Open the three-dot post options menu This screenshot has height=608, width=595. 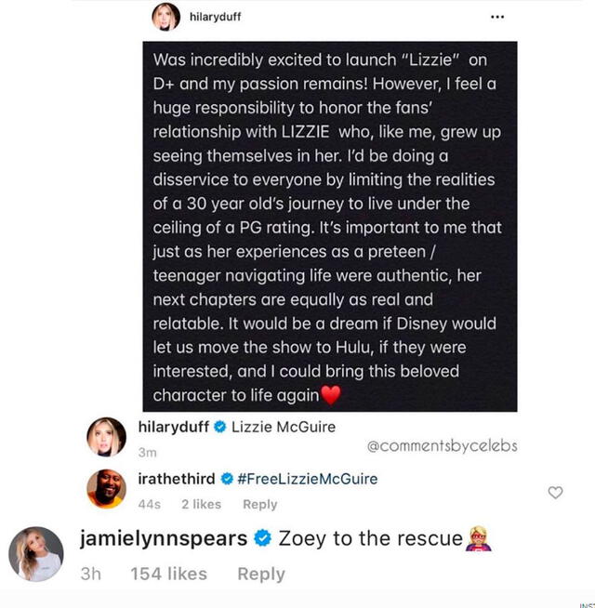pyautogui.click(x=497, y=17)
